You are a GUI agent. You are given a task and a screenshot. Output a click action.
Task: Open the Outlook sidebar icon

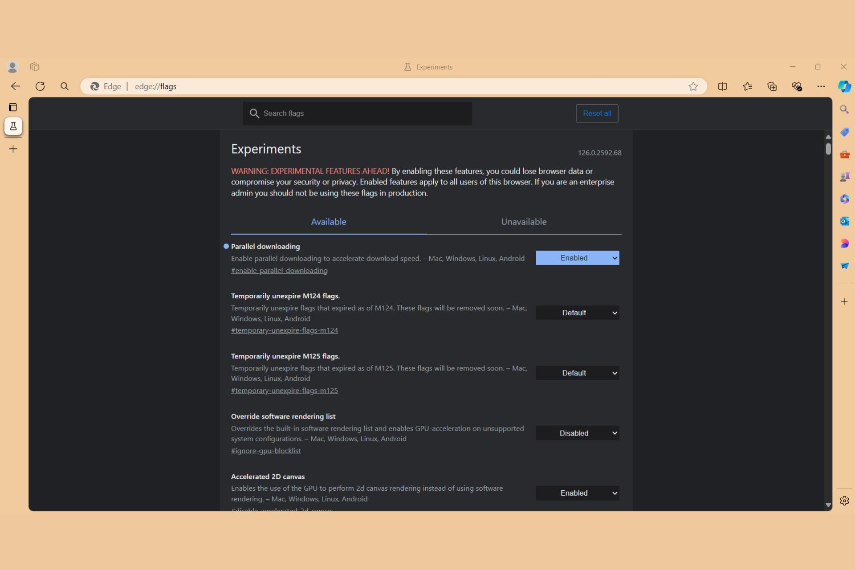pyautogui.click(x=844, y=221)
